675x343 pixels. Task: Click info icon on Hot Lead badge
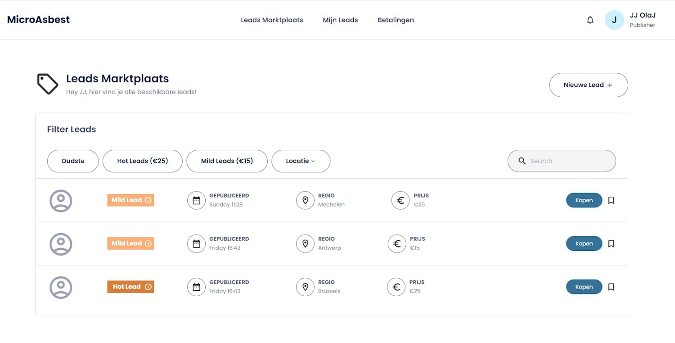tap(148, 287)
